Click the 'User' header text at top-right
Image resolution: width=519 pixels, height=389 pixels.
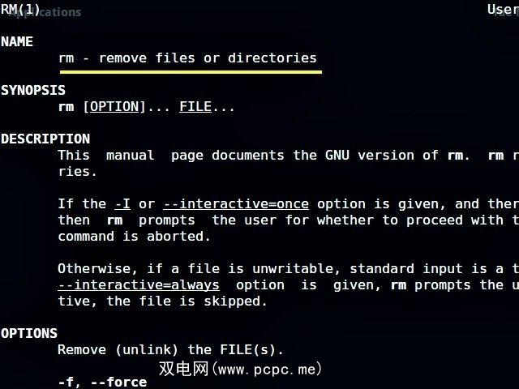(x=503, y=10)
